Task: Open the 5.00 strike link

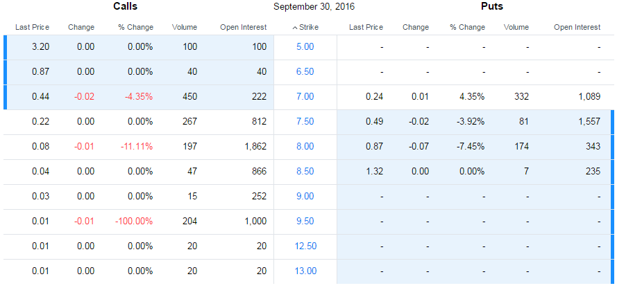Action: (305, 46)
